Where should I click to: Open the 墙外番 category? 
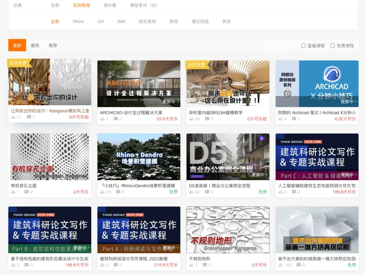point(110,5)
